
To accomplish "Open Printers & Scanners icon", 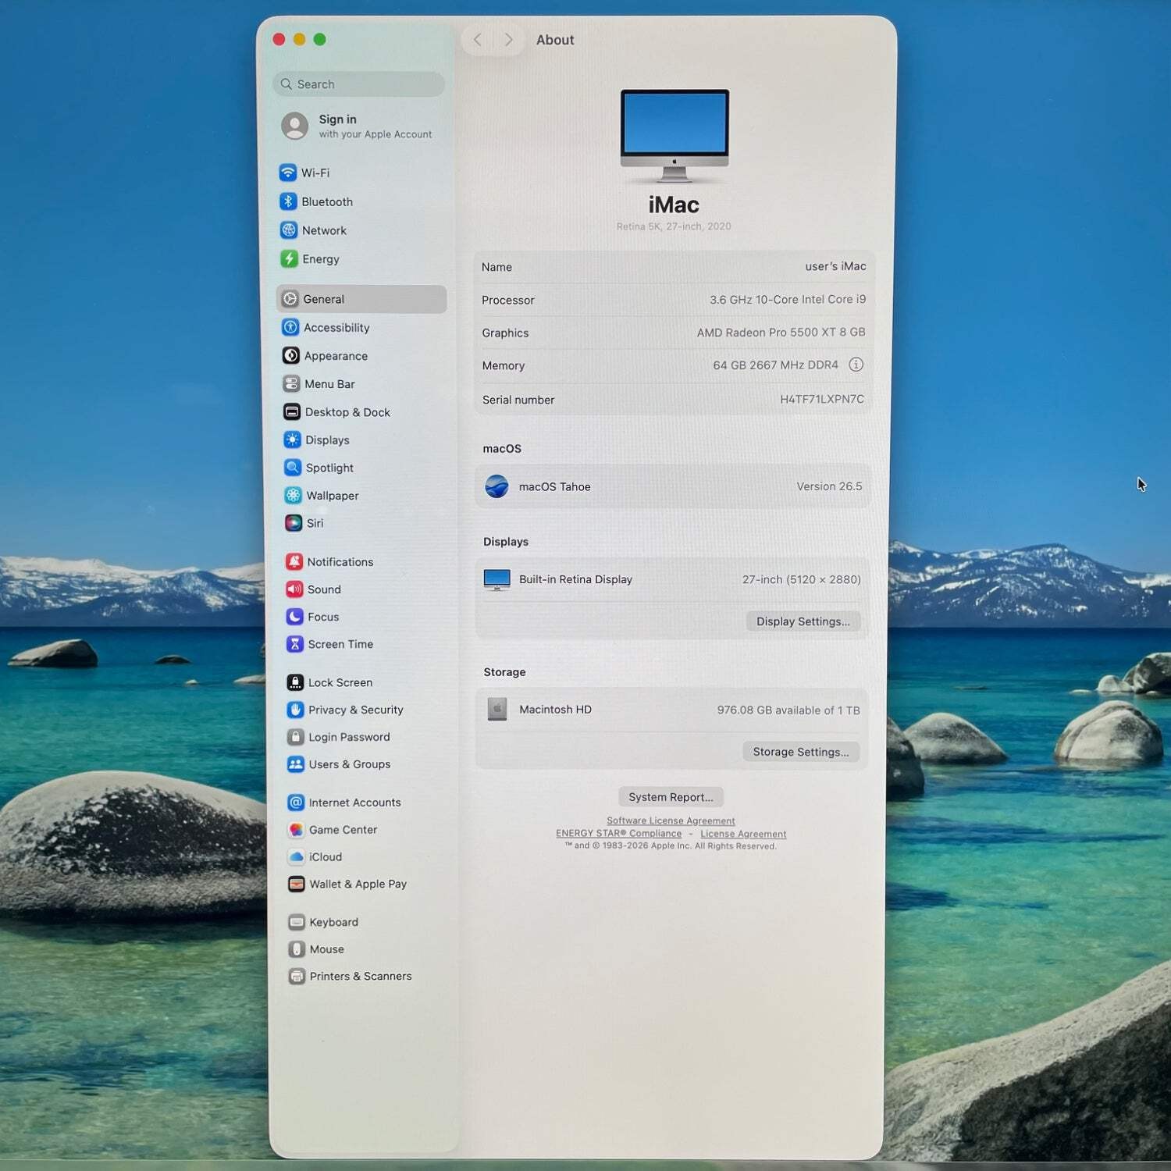I will [x=297, y=976].
